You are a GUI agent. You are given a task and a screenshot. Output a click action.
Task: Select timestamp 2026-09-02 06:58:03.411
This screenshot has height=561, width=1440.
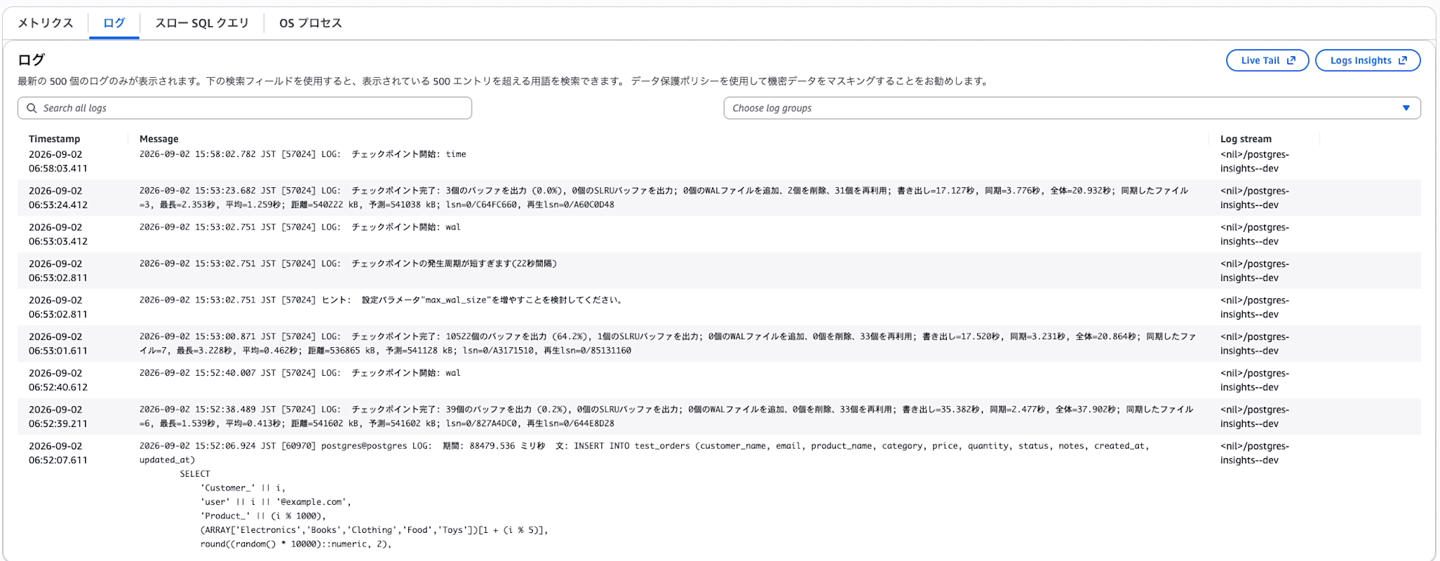(58, 161)
